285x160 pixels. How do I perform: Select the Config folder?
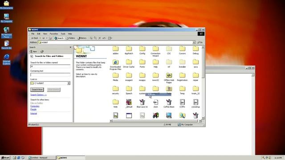click(142, 50)
